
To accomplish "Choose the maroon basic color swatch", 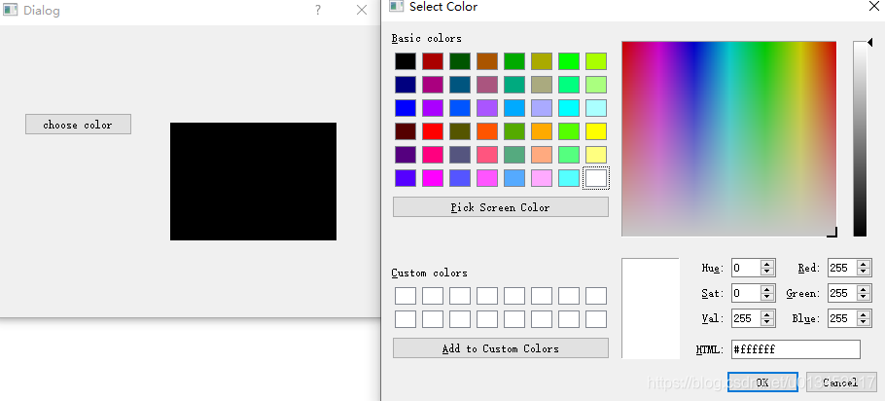I will coord(406,131).
